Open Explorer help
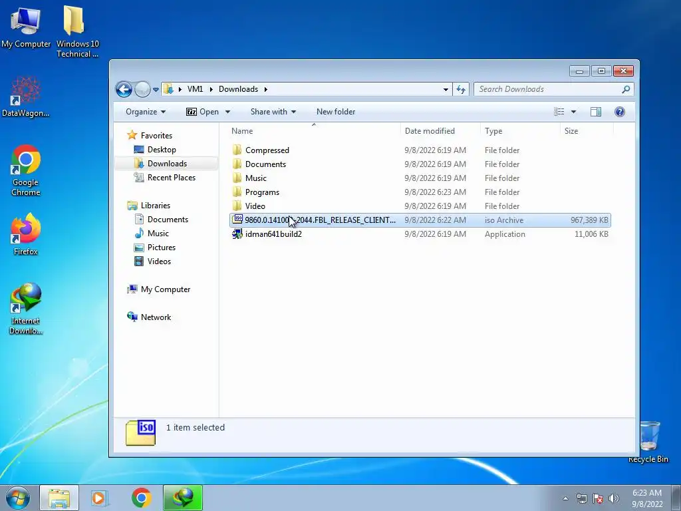The image size is (681, 511). click(x=620, y=112)
